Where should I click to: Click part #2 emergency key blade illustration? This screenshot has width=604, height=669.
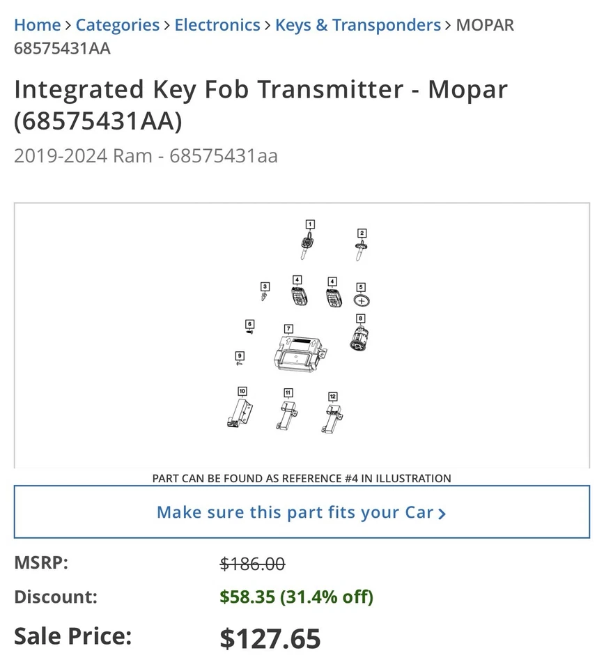[361, 248]
